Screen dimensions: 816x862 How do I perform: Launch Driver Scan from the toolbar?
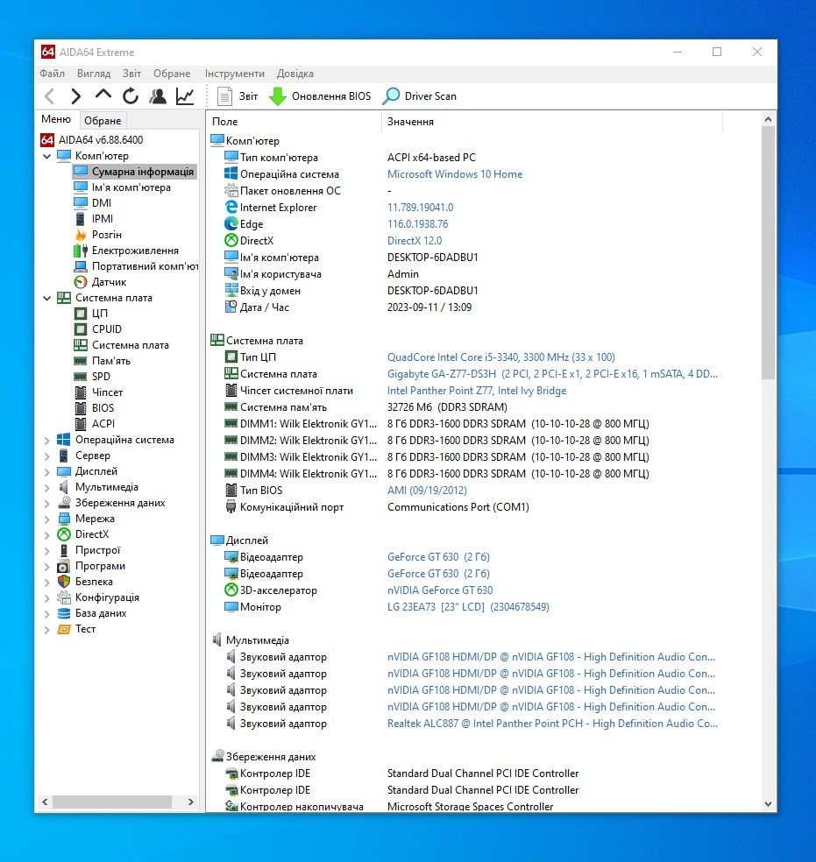420,96
